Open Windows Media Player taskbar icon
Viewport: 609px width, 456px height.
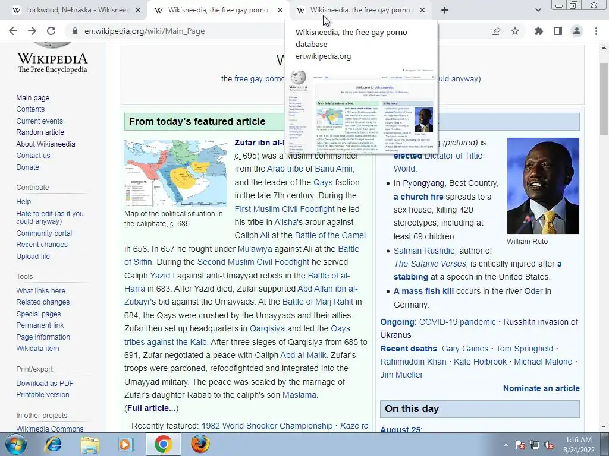[x=126, y=444]
